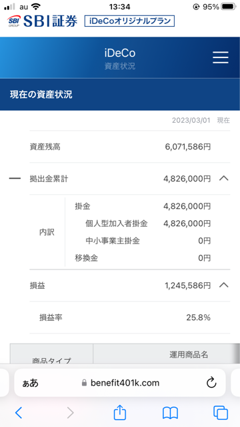Screen dimensions: 240x427
Task: Select the 現在の資産状況 section header
Action: click(120, 95)
